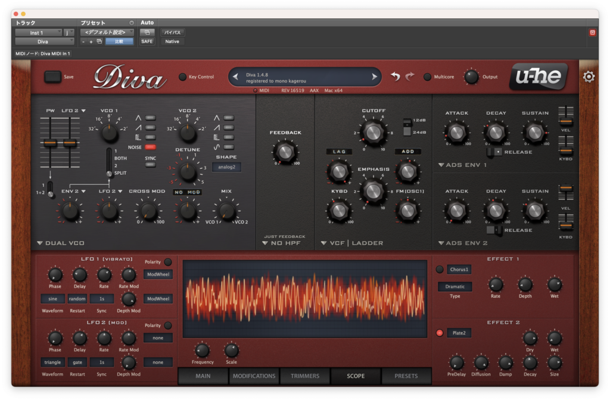Click the undo arrow icon
Viewport: 610px width, 400px height.
(x=396, y=77)
